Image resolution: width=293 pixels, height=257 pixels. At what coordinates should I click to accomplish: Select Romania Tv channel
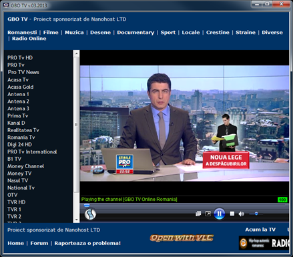(x=21, y=138)
